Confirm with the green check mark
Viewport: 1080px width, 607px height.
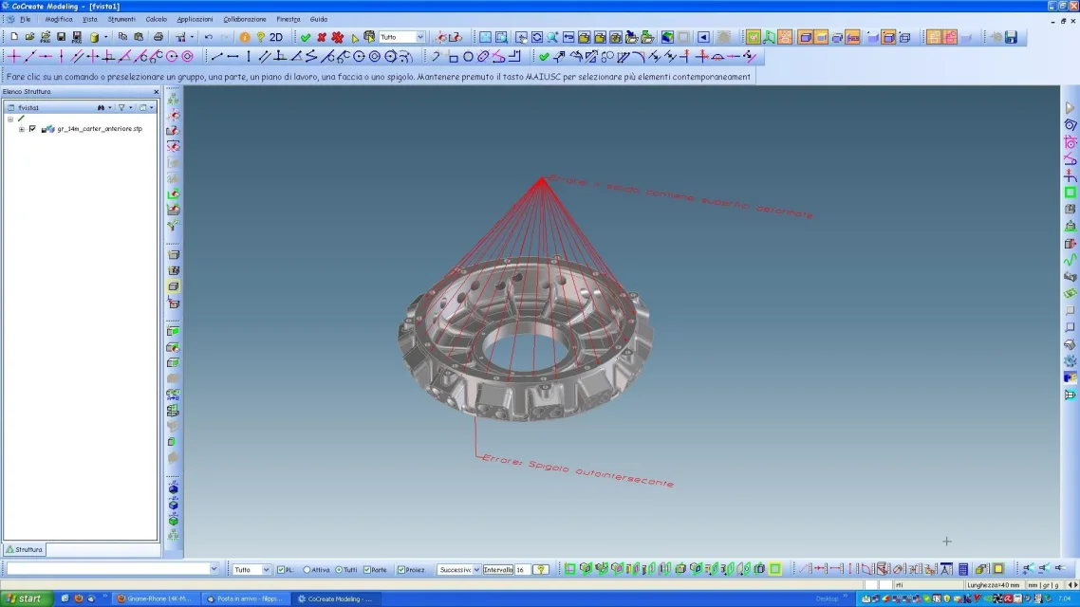306,37
